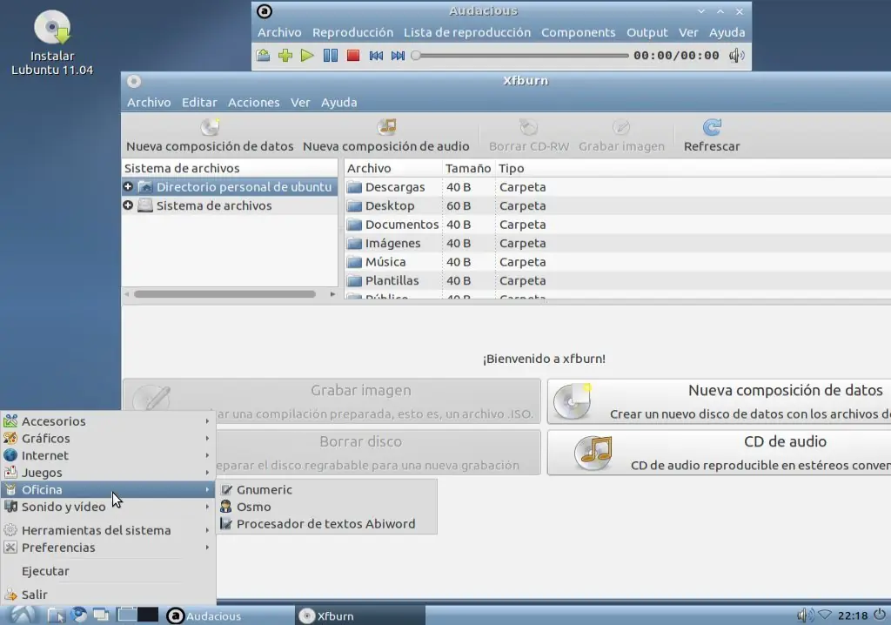The image size is (891, 625).
Task: Open Instalar Lubuntu 11.04 desktop icon
Action: [51, 43]
